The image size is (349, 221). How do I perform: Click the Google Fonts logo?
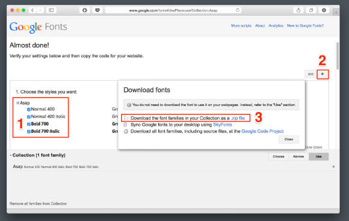click(38, 27)
